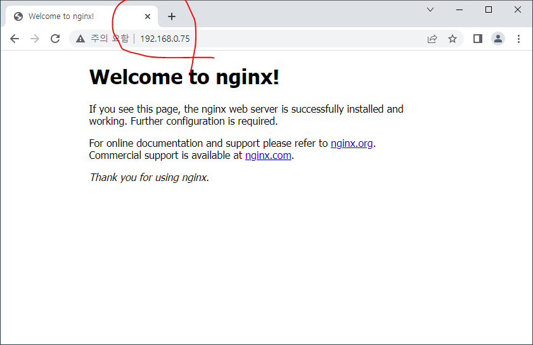Image resolution: width=533 pixels, height=345 pixels.
Task: Share this page using the share icon
Action: 432,39
